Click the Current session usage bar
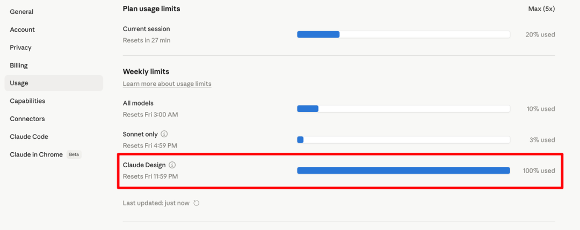The image size is (580, 230). tap(403, 34)
